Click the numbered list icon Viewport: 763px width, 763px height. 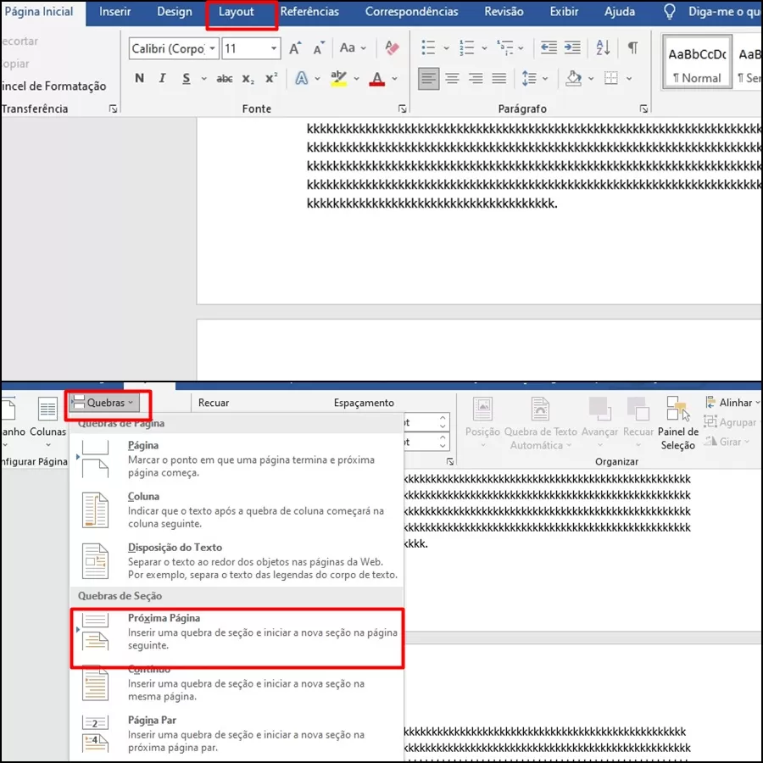point(466,47)
